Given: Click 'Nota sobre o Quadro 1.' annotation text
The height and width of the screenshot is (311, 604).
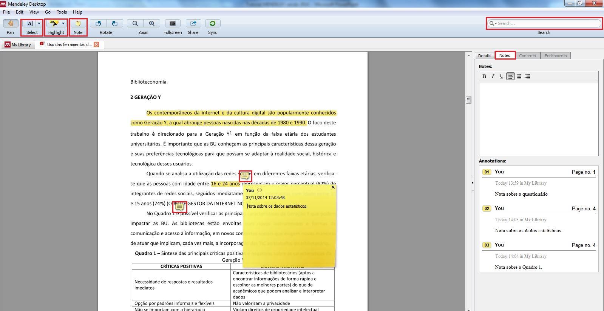Looking at the screenshot, I should point(518,267).
